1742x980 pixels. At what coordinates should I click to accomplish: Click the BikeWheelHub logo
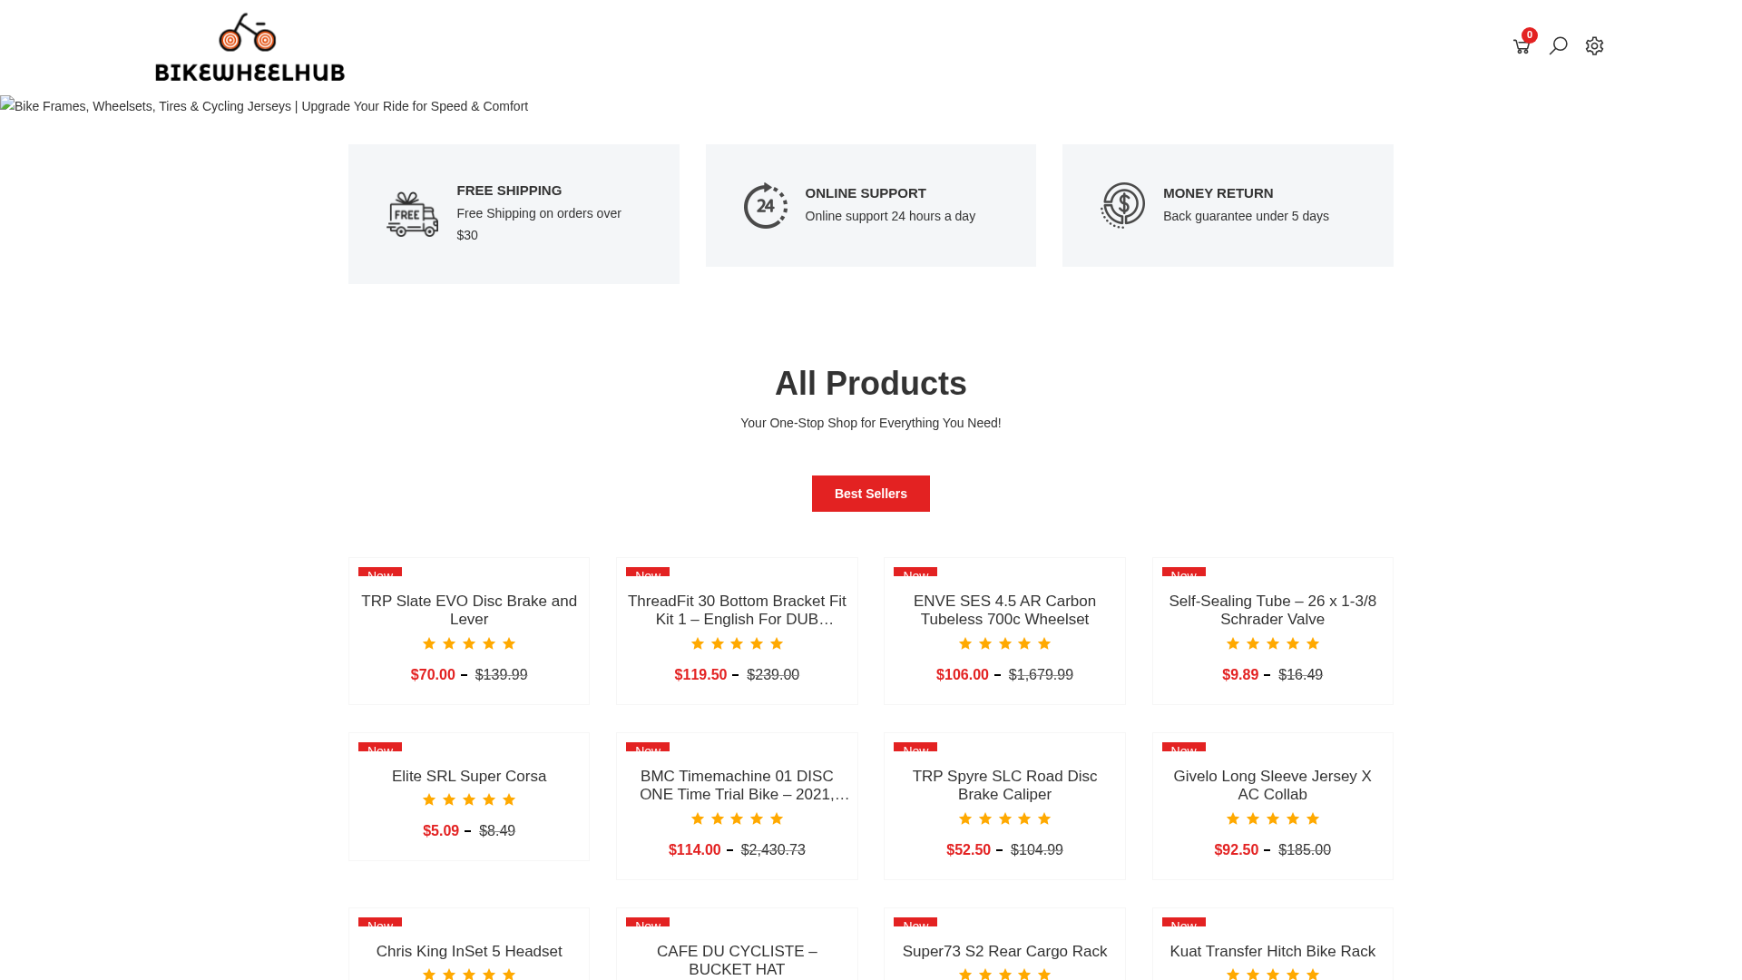pyautogui.click(x=250, y=46)
